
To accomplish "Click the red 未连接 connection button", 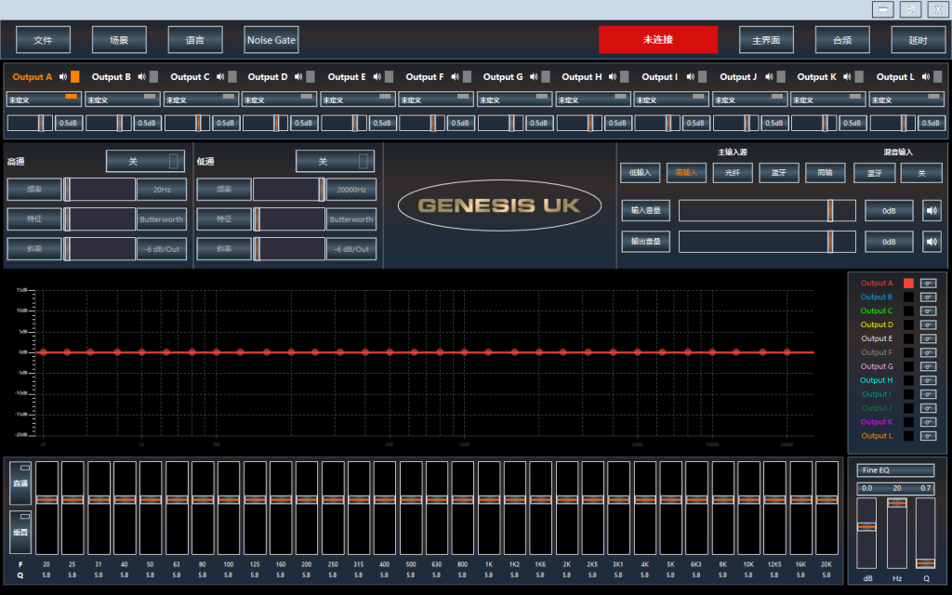I will coord(658,39).
